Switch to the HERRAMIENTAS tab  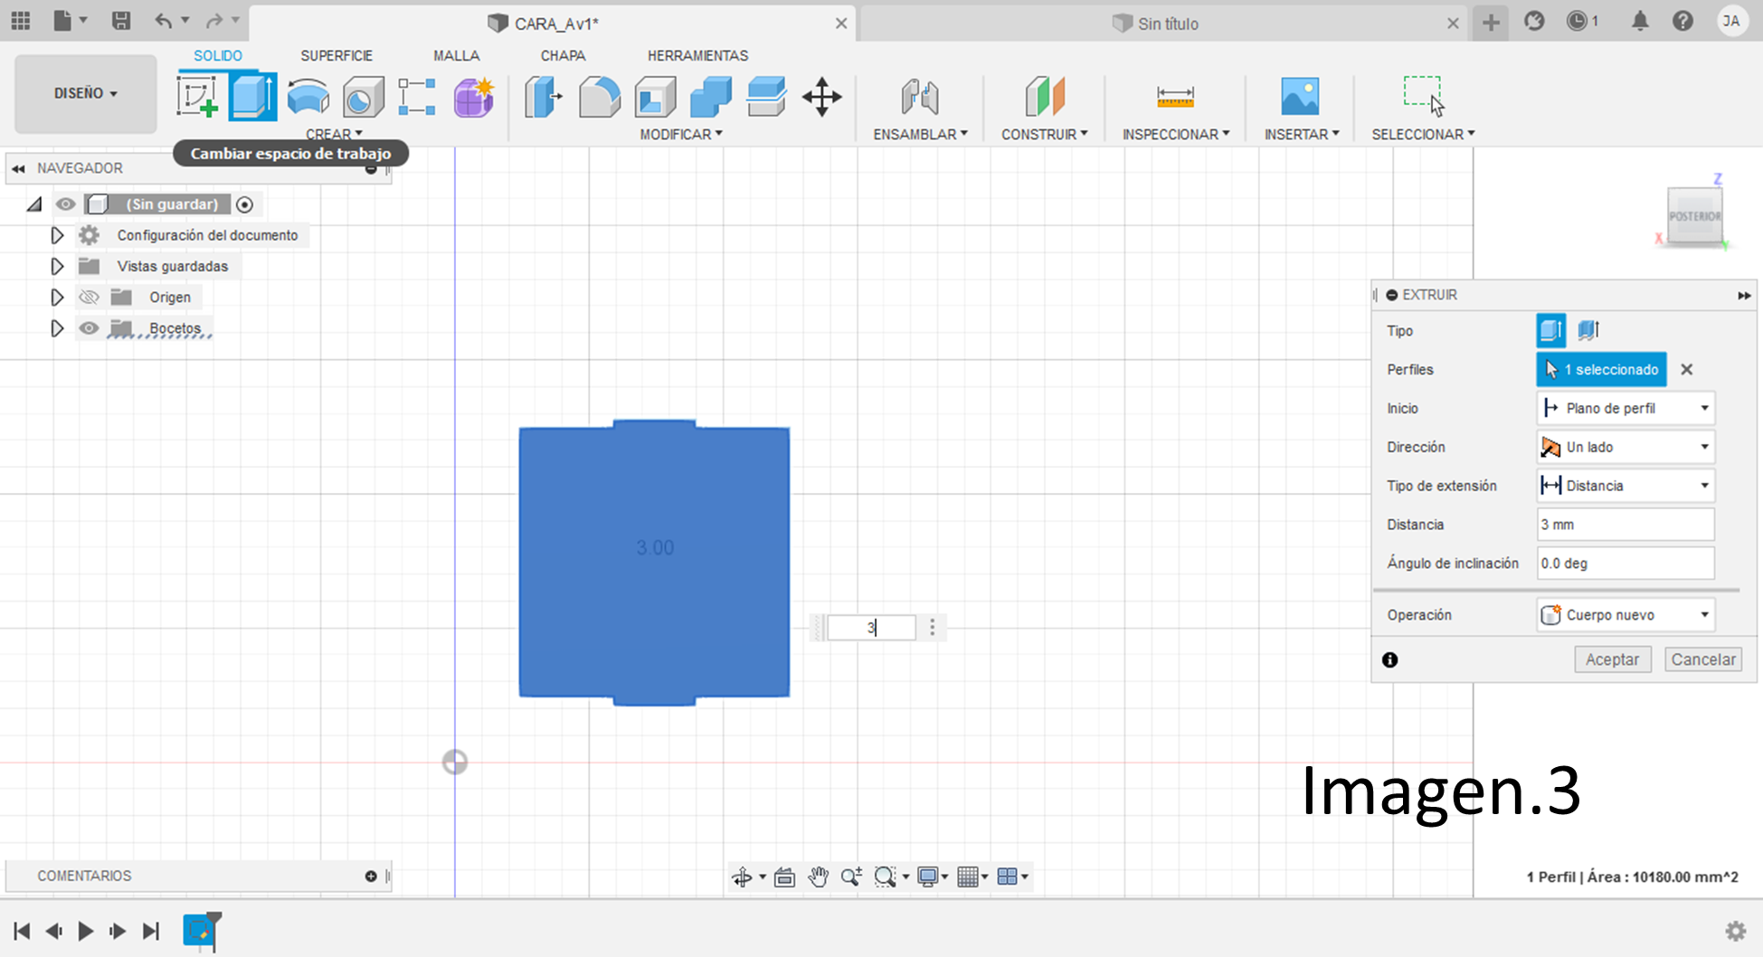(697, 55)
